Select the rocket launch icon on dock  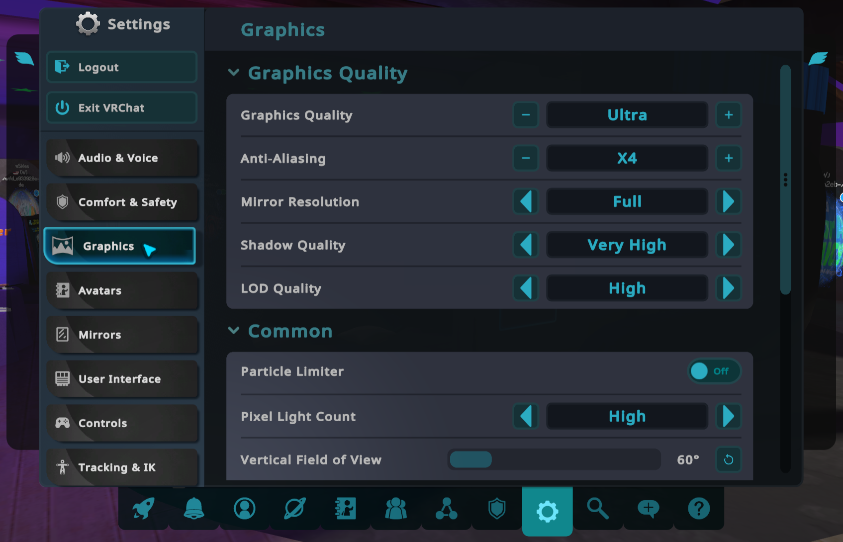click(143, 508)
